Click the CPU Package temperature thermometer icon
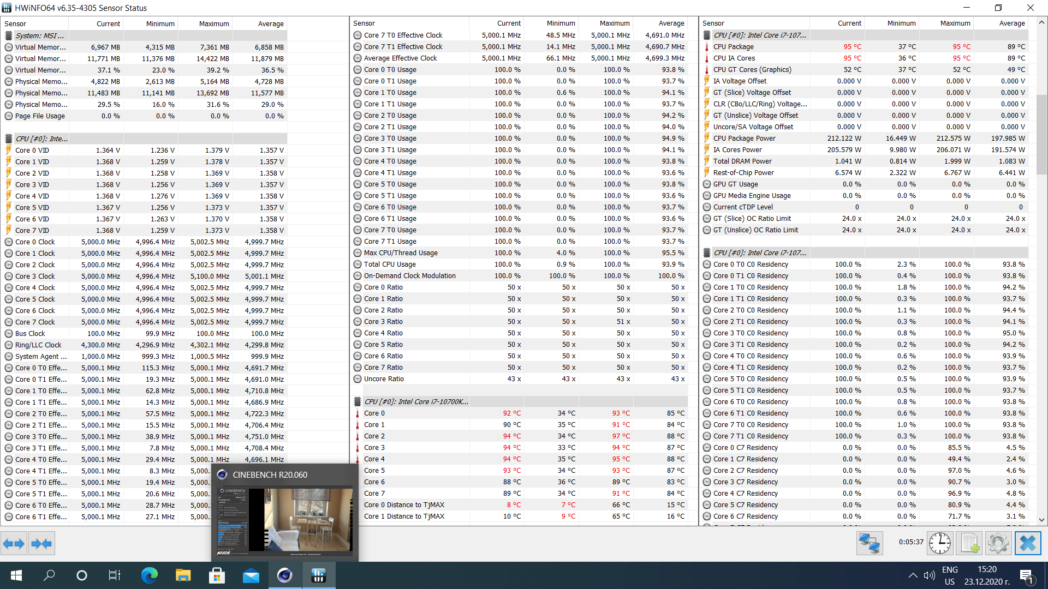The height and width of the screenshot is (589, 1048). coord(707,47)
